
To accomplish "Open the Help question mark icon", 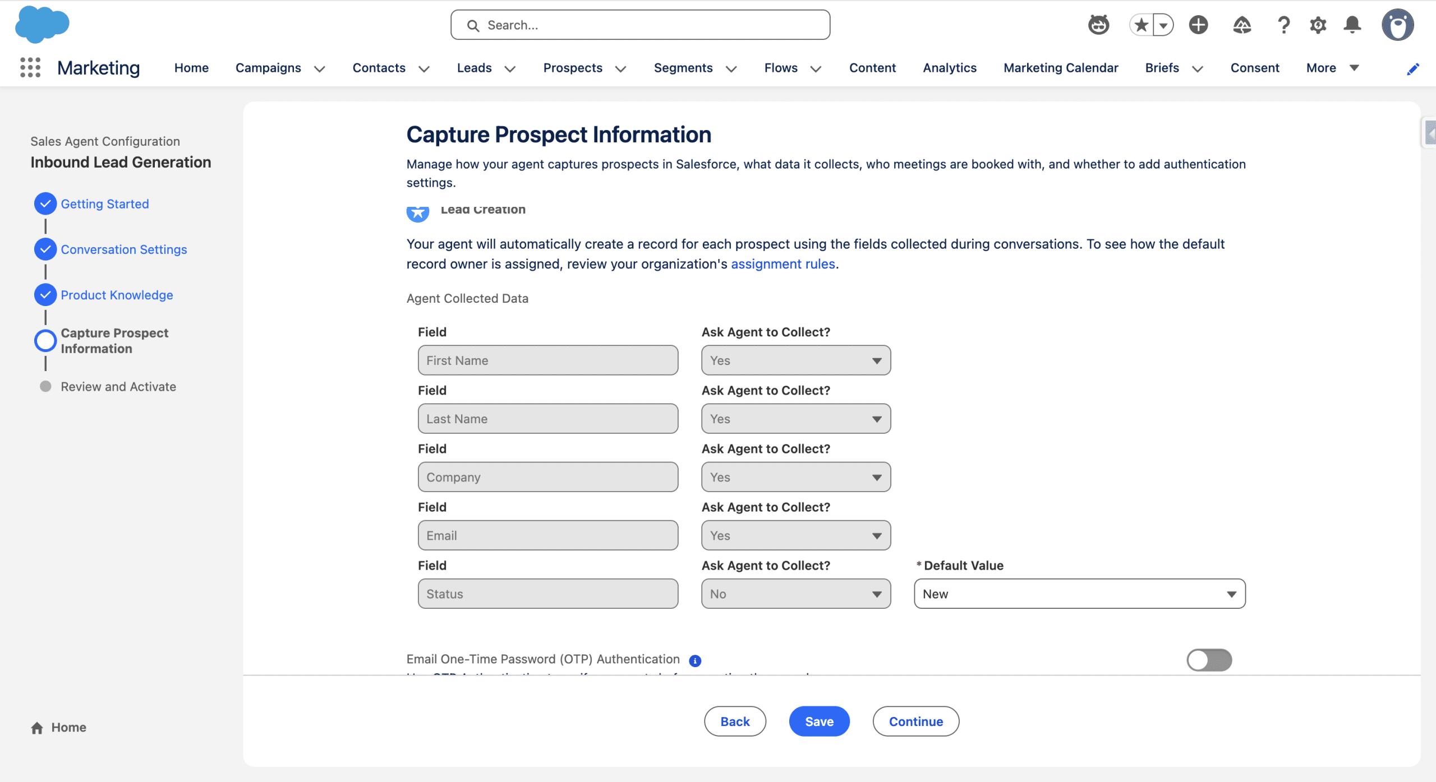I will click(1283, 25).
